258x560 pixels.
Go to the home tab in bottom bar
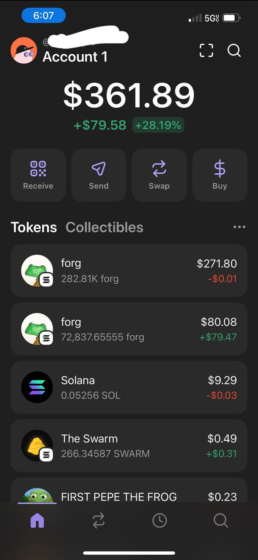coord(37,520)
